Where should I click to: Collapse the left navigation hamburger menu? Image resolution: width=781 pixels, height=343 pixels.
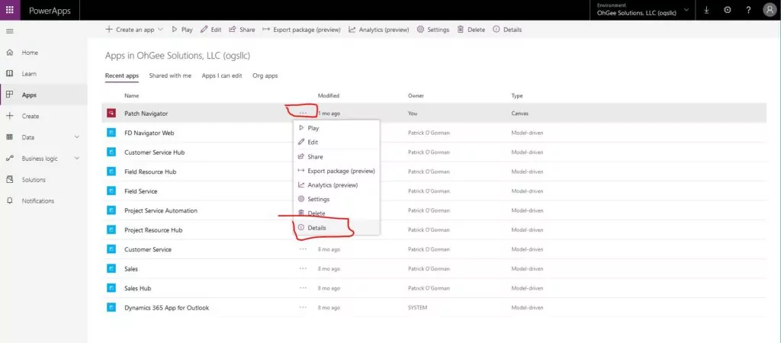click(9, 30)
